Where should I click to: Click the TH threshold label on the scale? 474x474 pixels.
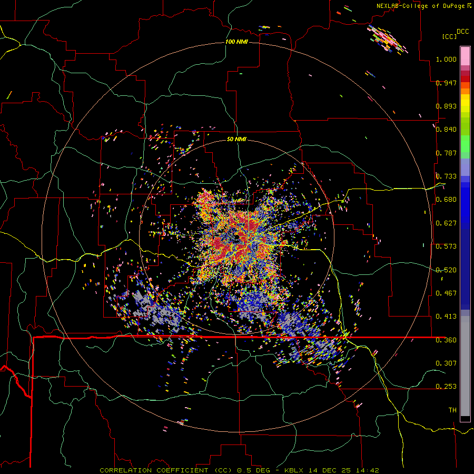pyautogui.click(x=452, y=410)
